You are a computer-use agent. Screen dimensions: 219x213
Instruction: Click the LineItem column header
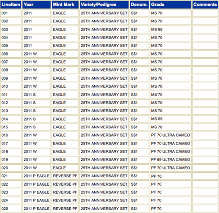[x=11, y=4]
